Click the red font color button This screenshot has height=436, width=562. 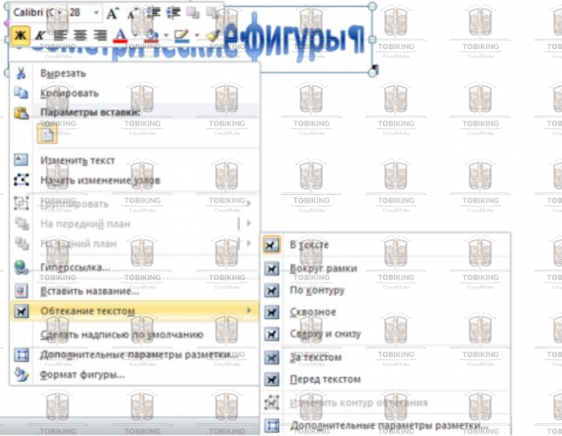coord(121,35)
